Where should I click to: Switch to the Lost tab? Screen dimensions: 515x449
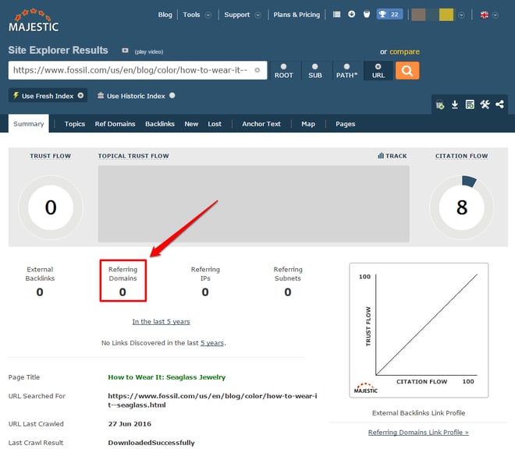point(215,124)
